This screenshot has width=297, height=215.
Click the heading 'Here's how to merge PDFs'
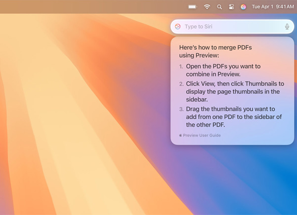[215, 51]
